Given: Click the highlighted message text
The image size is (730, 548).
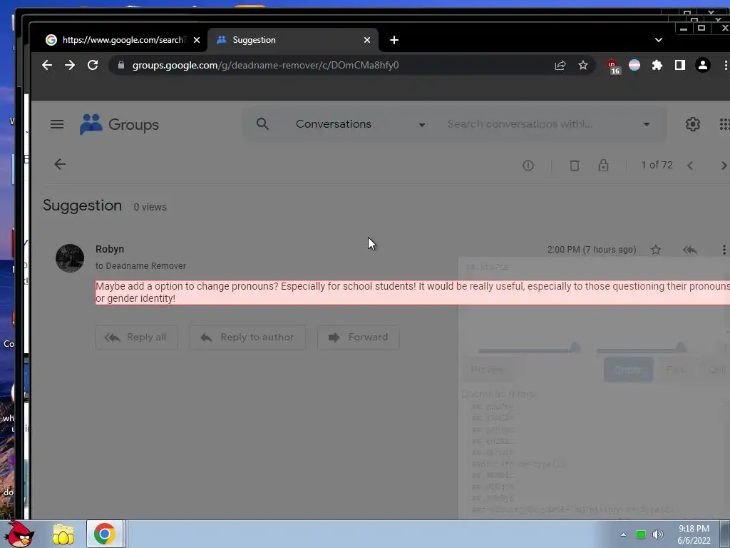Looking at the screenshot, I should click(x=413, y=292).
